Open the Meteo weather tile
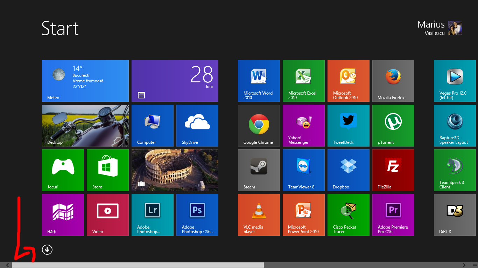The height and width of the screenshot is (268, 478). (x=85, y=81)
